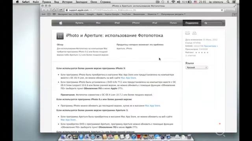Open the Окно menu
The image size is (252, 141).
tap(94, 2)
